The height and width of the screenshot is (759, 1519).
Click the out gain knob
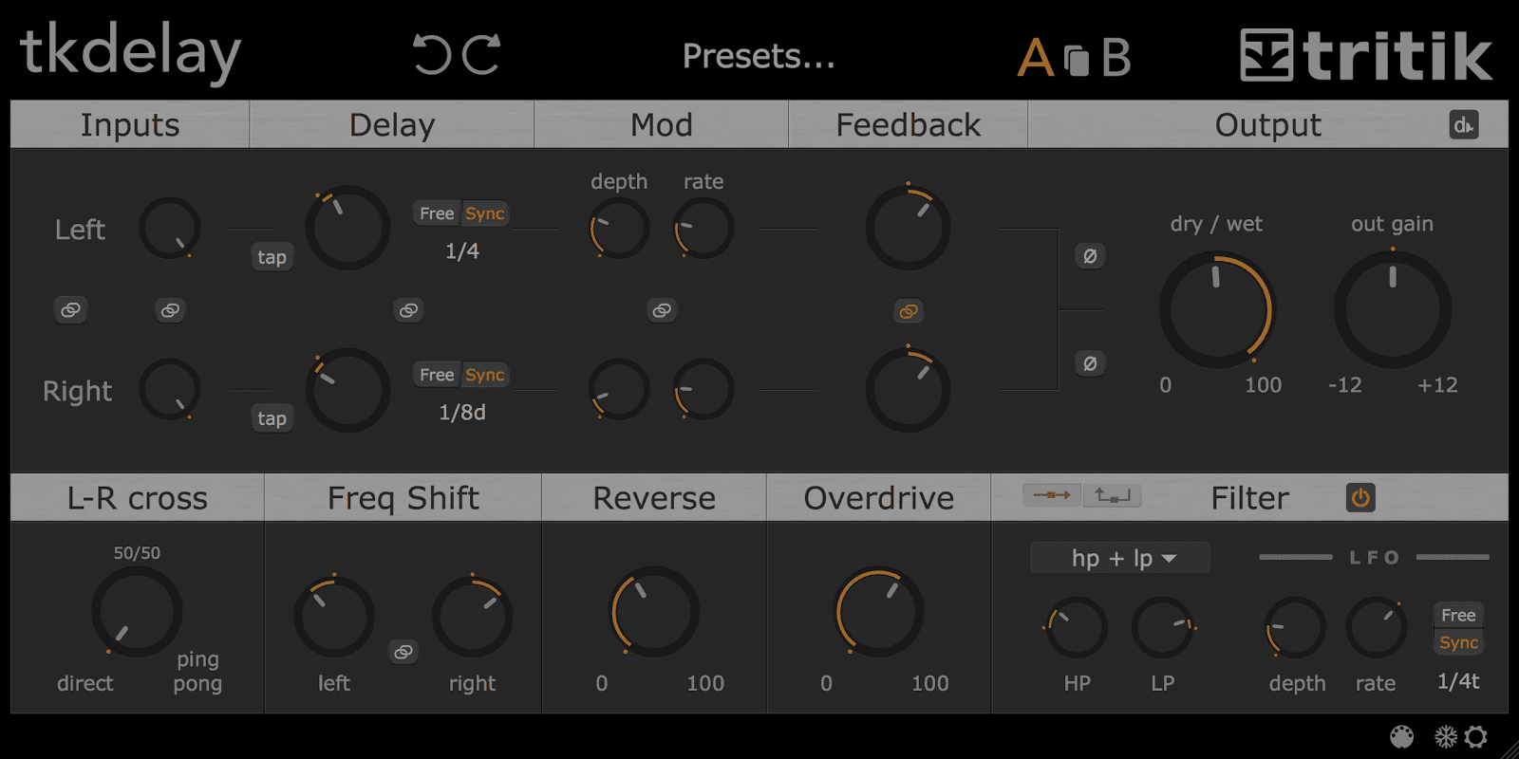pyautogui.click(x=1393, y=309)
